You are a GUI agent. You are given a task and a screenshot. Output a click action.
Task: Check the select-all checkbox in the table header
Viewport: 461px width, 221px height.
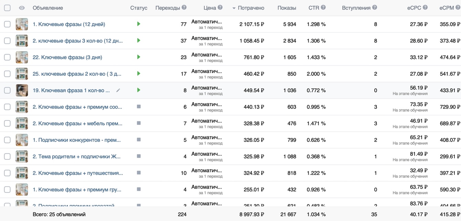(x=7, y=8)
